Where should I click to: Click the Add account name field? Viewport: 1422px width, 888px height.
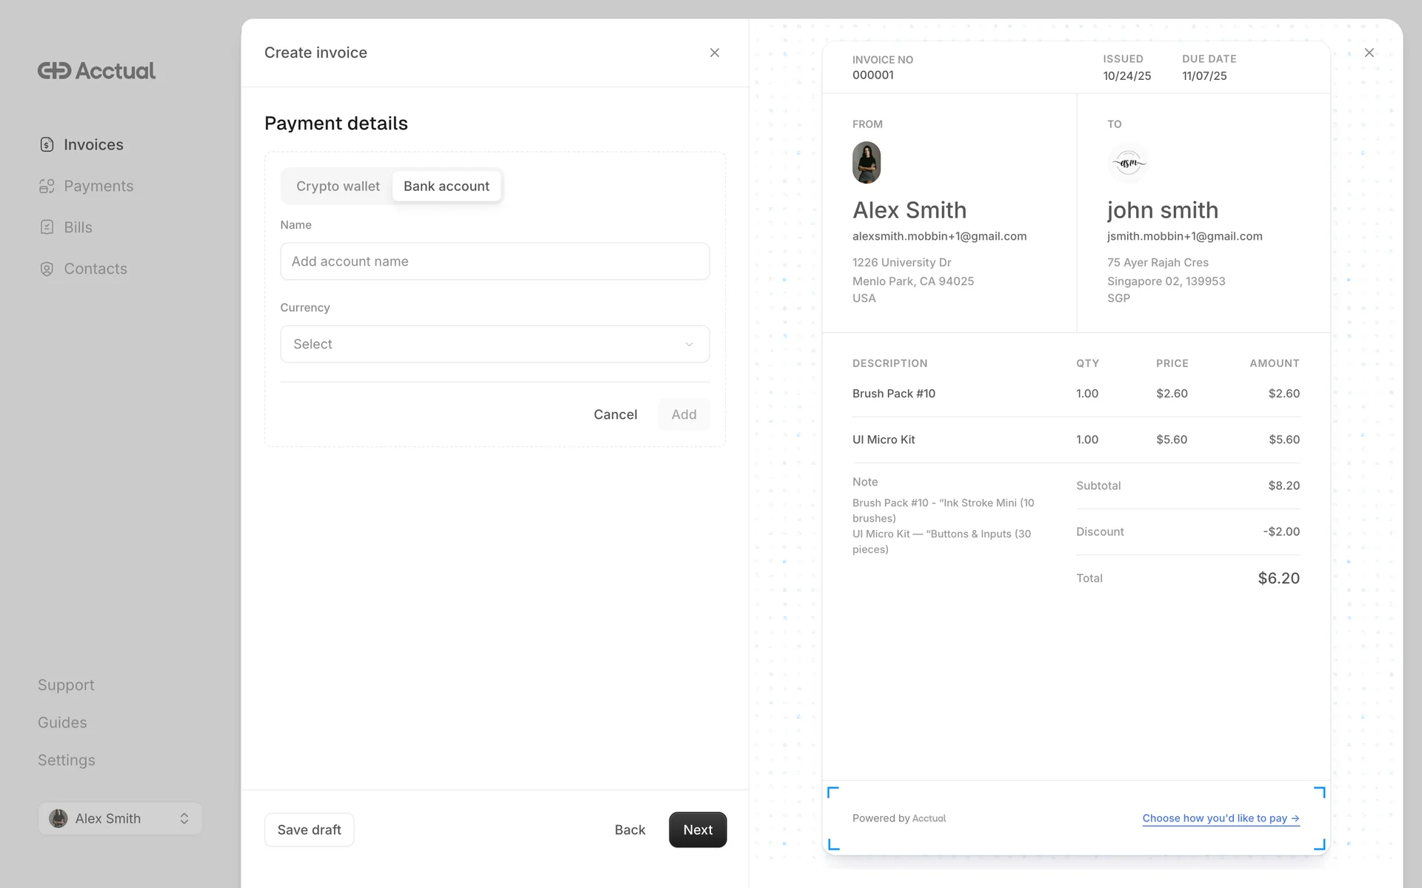(x=494, y=261)
